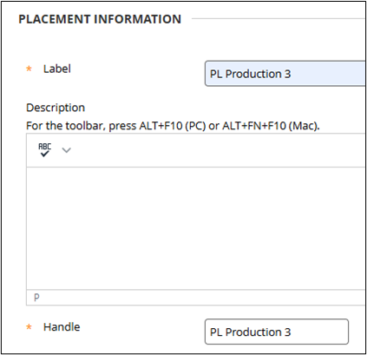Click the PL text in Handle field

click(216, 332)
